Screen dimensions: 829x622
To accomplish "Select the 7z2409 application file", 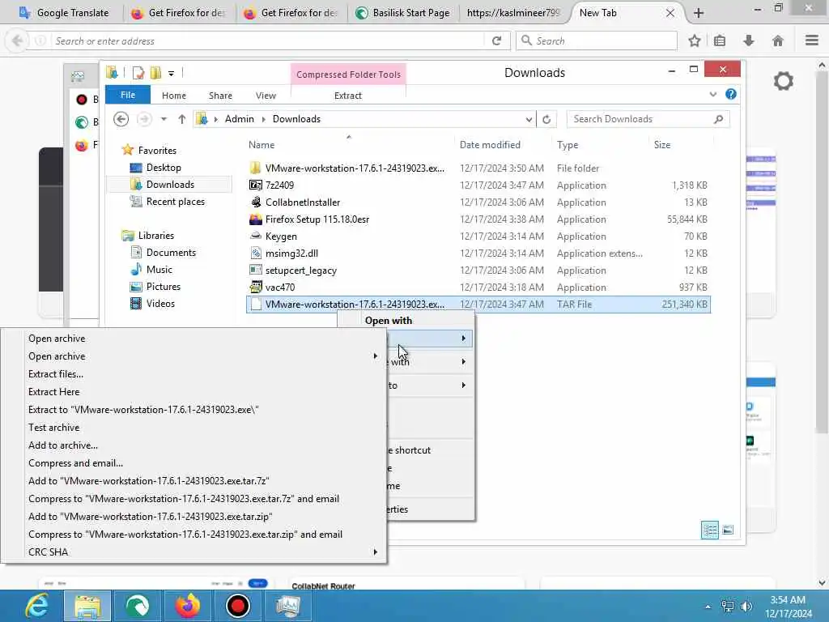I will 478,185.
